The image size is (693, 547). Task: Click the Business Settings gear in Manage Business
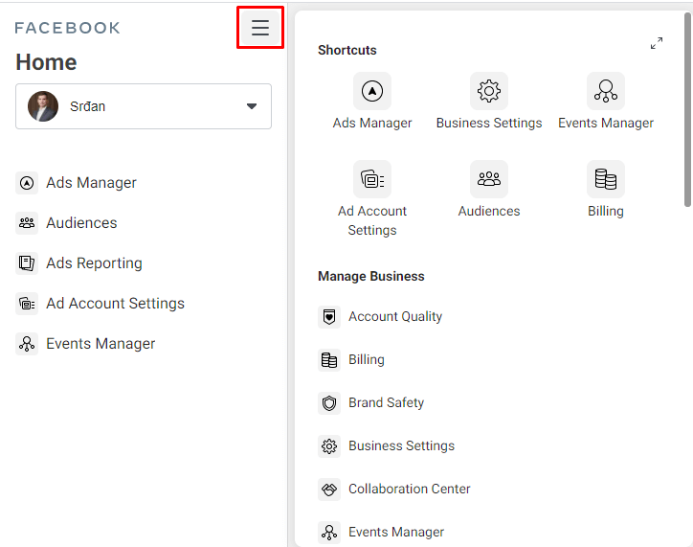coord(329,446)
